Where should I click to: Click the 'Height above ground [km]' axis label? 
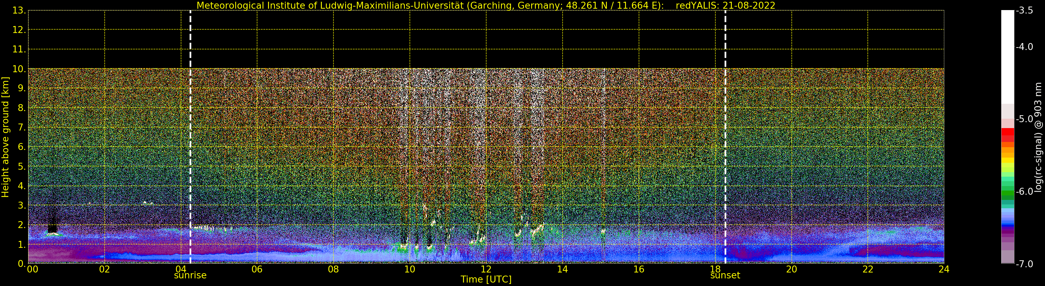click(x=5, y=137)
